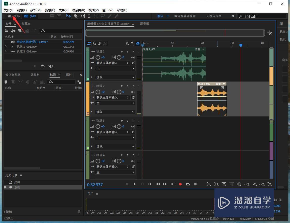Adjust Track 2 volume knob
This screenshot has width=290, height=223.
tap(98, 92)
